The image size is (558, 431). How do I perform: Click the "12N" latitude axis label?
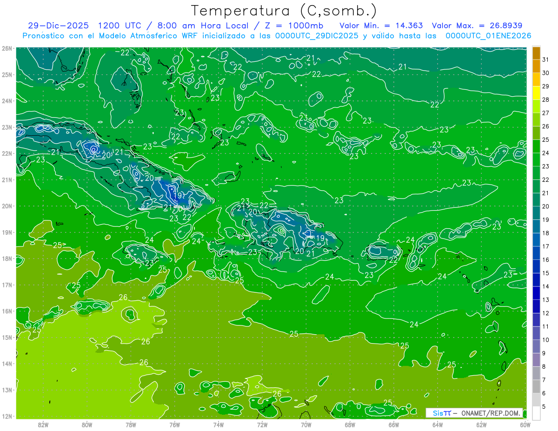(7, 416)
